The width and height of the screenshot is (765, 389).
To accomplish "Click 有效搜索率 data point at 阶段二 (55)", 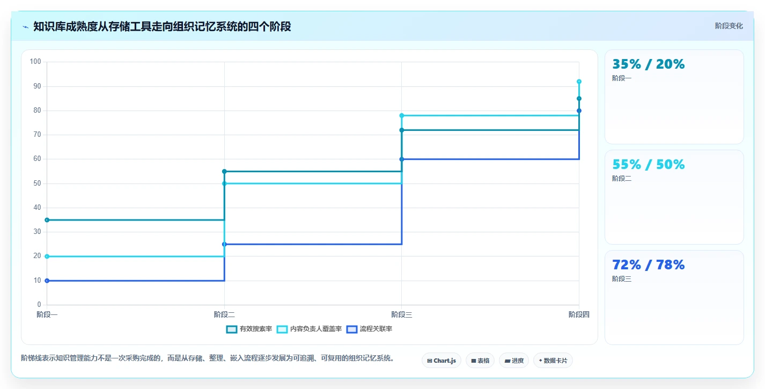I will point(224,172).
